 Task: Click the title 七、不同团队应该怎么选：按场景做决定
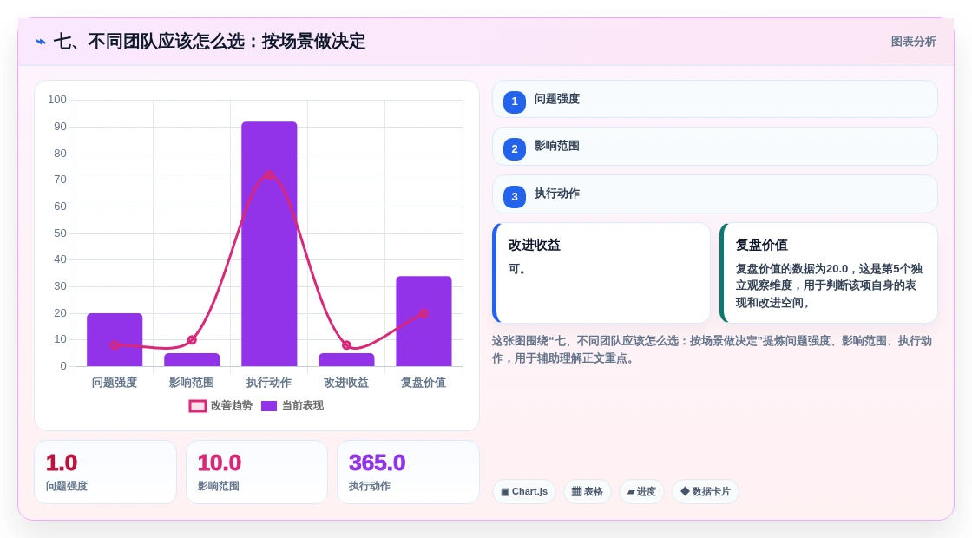(209, 42)
